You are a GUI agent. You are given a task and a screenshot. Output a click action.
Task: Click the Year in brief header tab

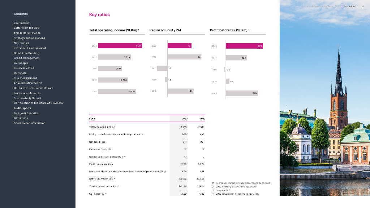click(349, 6)
